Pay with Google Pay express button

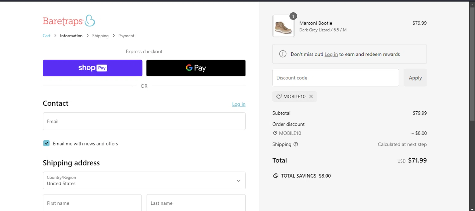pos(196,68)
